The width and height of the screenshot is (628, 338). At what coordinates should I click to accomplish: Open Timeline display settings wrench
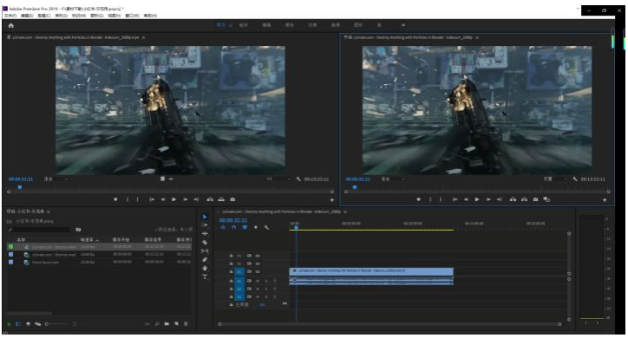pyautogui.click(x=266, y=227)
